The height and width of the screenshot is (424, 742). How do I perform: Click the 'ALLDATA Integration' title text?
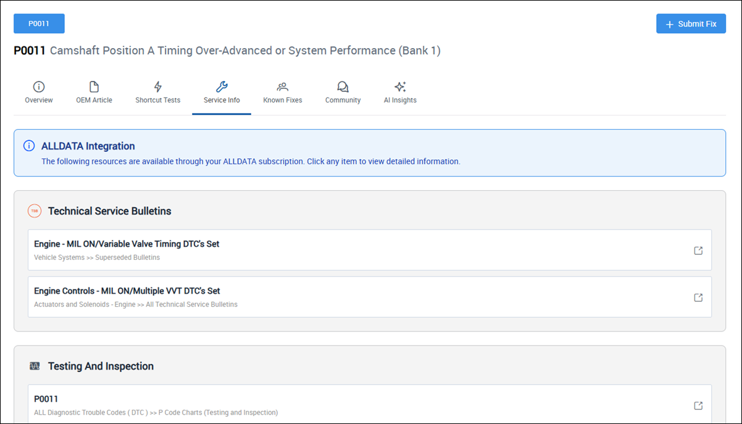point(88,146)
